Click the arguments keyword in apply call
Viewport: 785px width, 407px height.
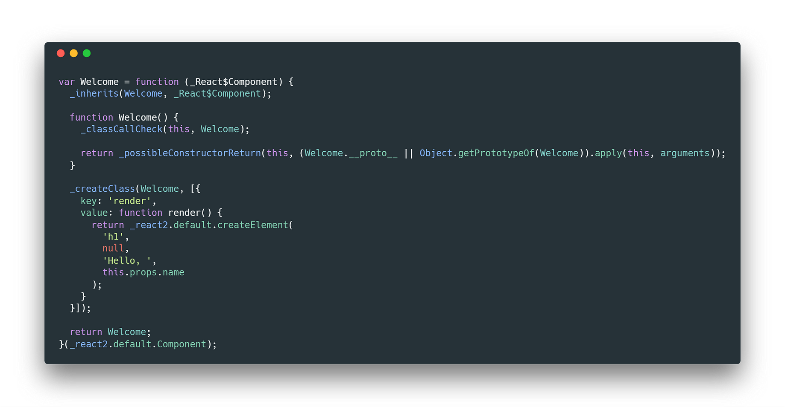pos(685,153)
